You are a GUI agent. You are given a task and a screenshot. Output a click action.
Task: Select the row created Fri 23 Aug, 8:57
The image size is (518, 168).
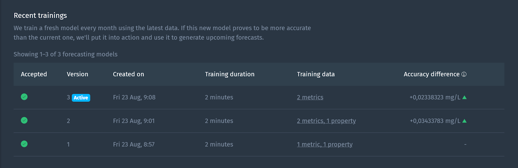coord(259,144)
